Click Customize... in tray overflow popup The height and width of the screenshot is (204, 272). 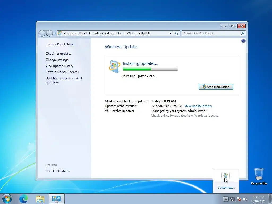226,188
